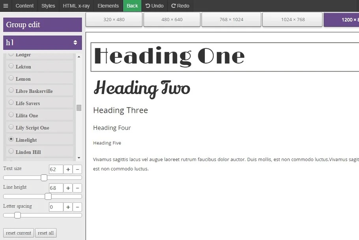Increase line height with plus button
359x240 pixels.
68,188
